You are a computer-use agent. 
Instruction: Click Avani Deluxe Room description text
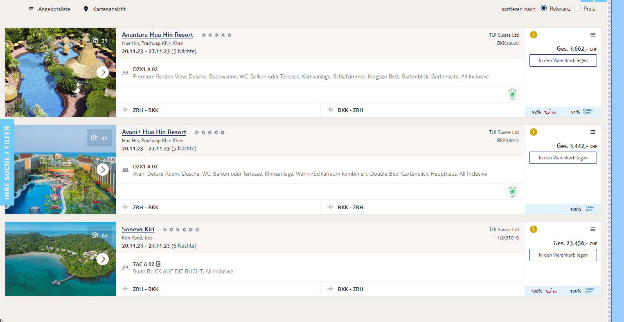(310, 174)
